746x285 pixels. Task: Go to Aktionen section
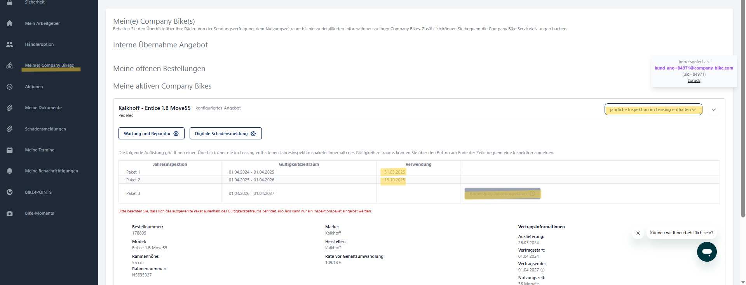coord(34,87)
